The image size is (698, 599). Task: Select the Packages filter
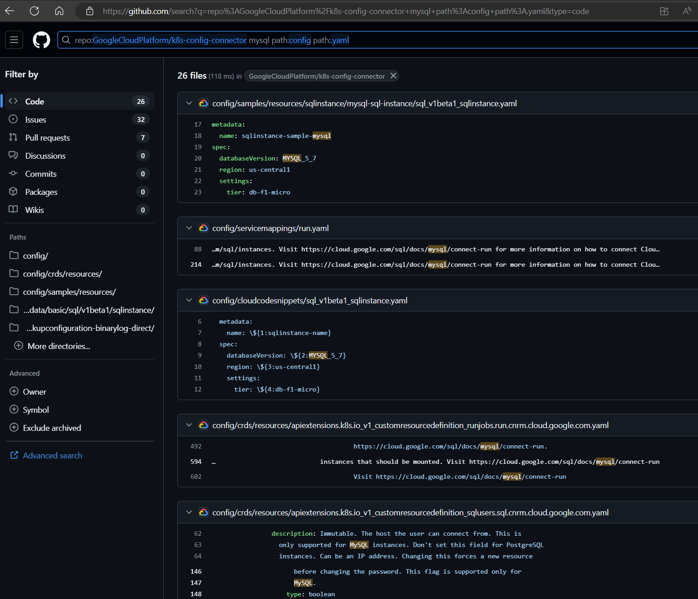click(x=79, y=192)
